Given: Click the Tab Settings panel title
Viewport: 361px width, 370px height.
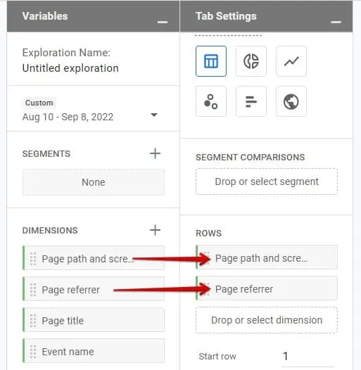Looking at the screenshot, I should 226,16.
